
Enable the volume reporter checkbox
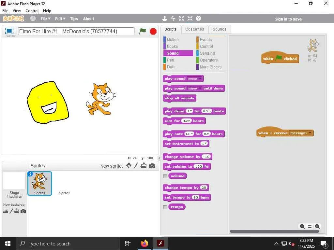165,176
